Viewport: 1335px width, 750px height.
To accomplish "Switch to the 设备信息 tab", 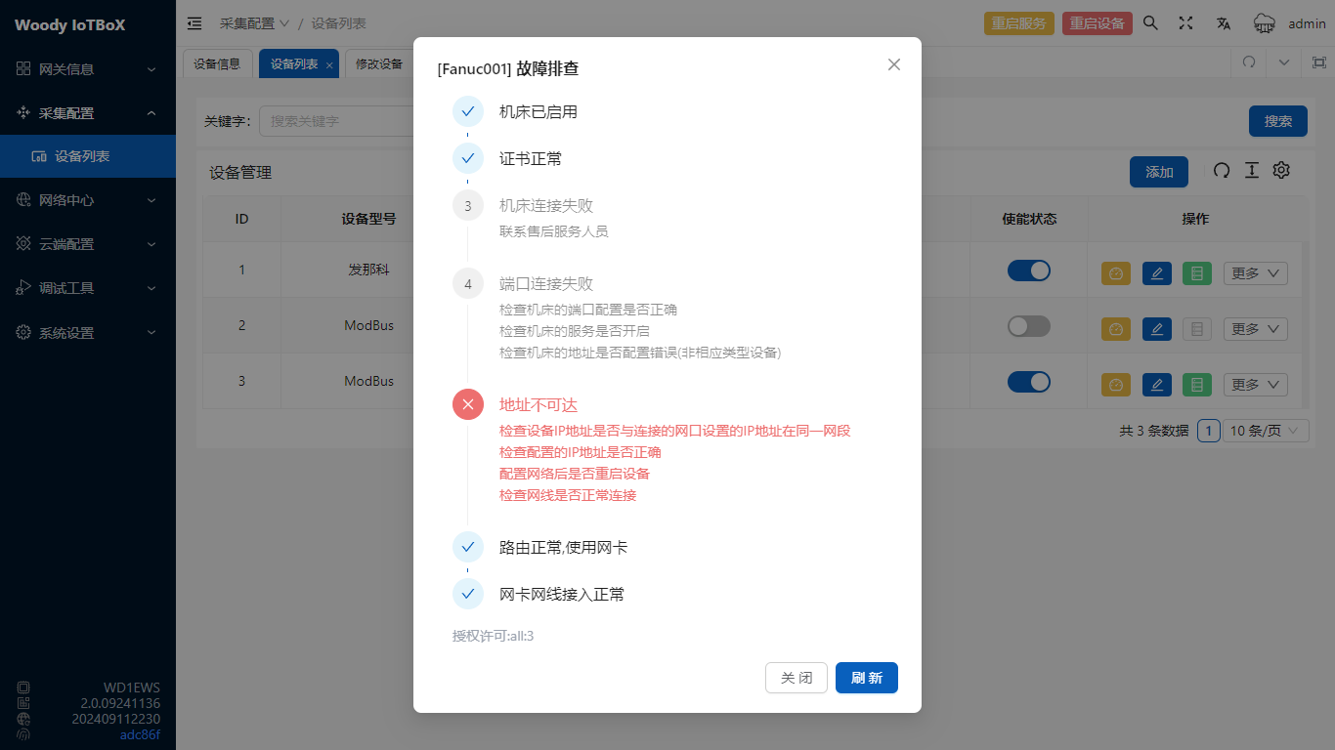I will click(217, 64).
